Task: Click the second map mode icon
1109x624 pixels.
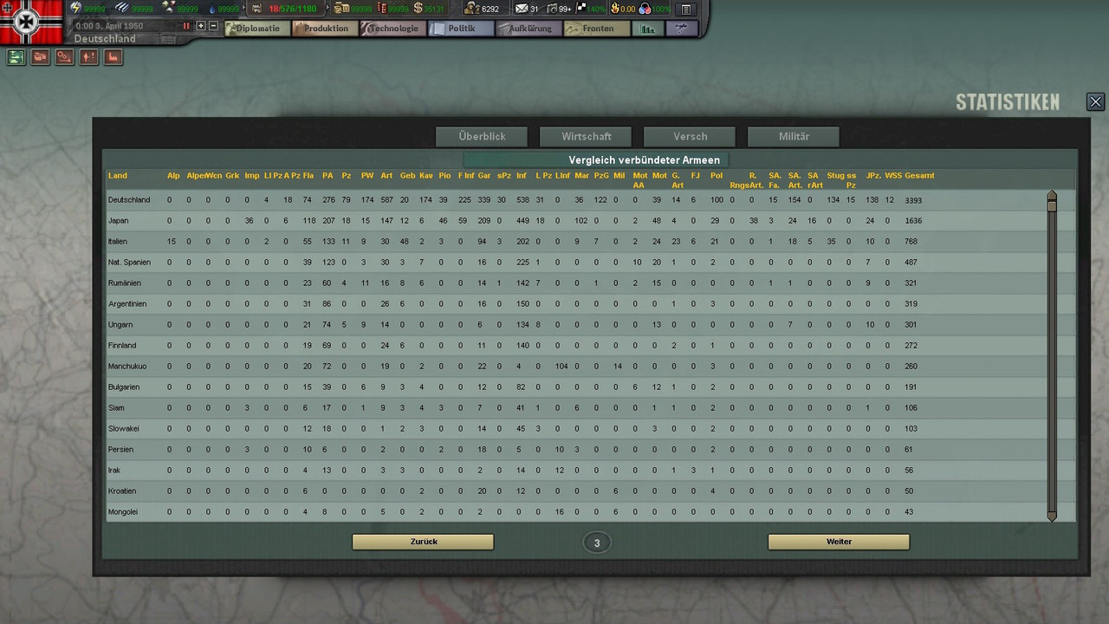Action: point(40,57)
